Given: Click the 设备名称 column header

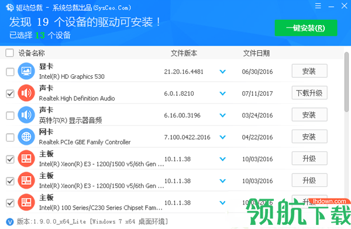Looking at the screenshot, I should tap(32, 53).
